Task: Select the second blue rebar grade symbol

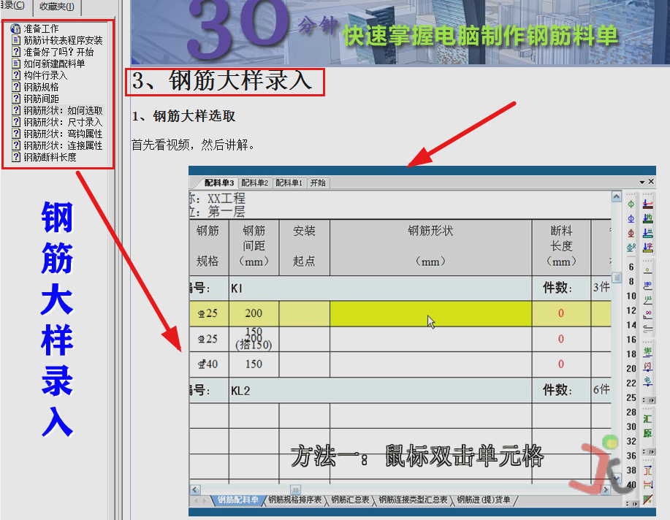Action: pos(631,219)
